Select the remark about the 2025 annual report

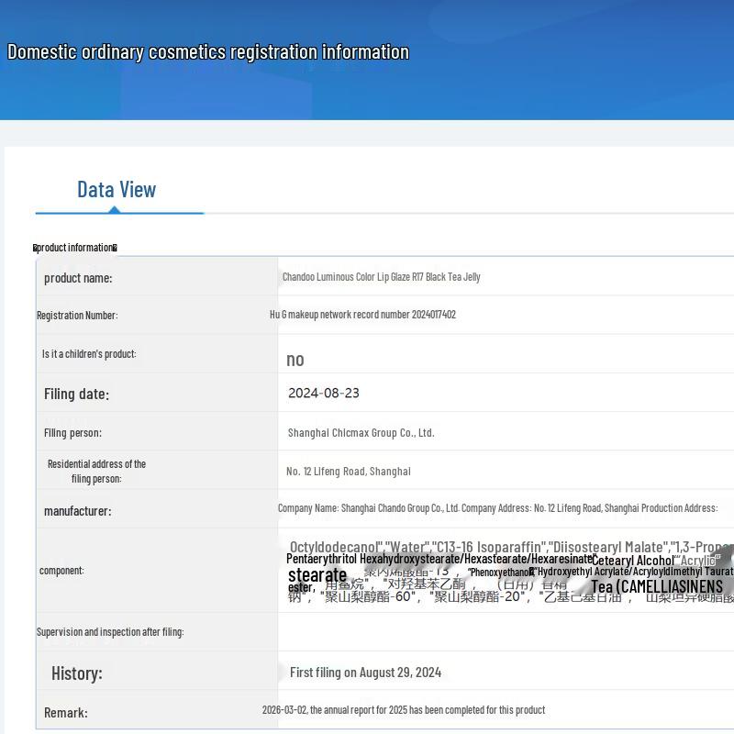pos(404,710)
